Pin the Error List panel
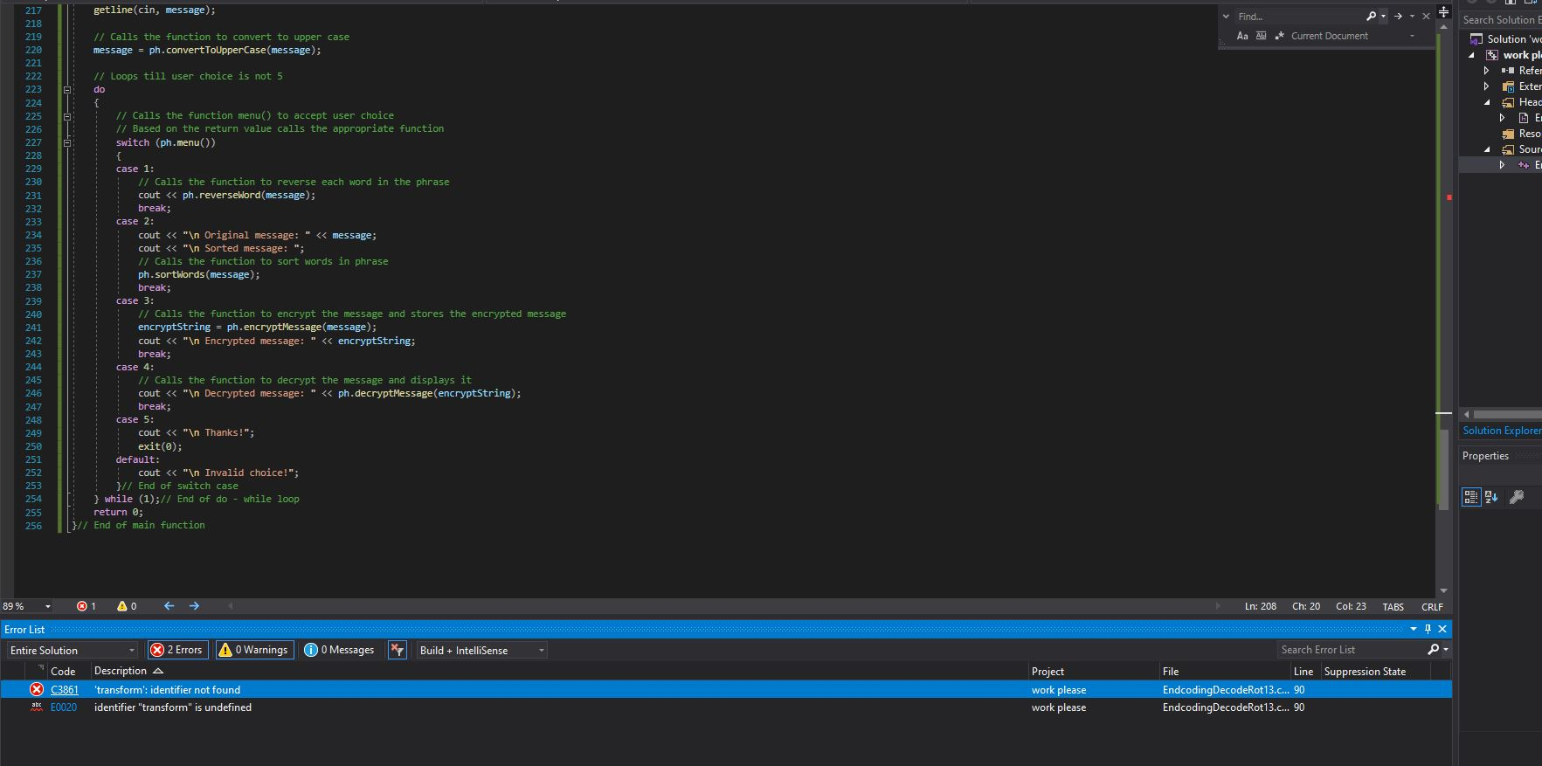Screen dimensions: 1542x766 pyautogui.click(x=1428, y=629)
